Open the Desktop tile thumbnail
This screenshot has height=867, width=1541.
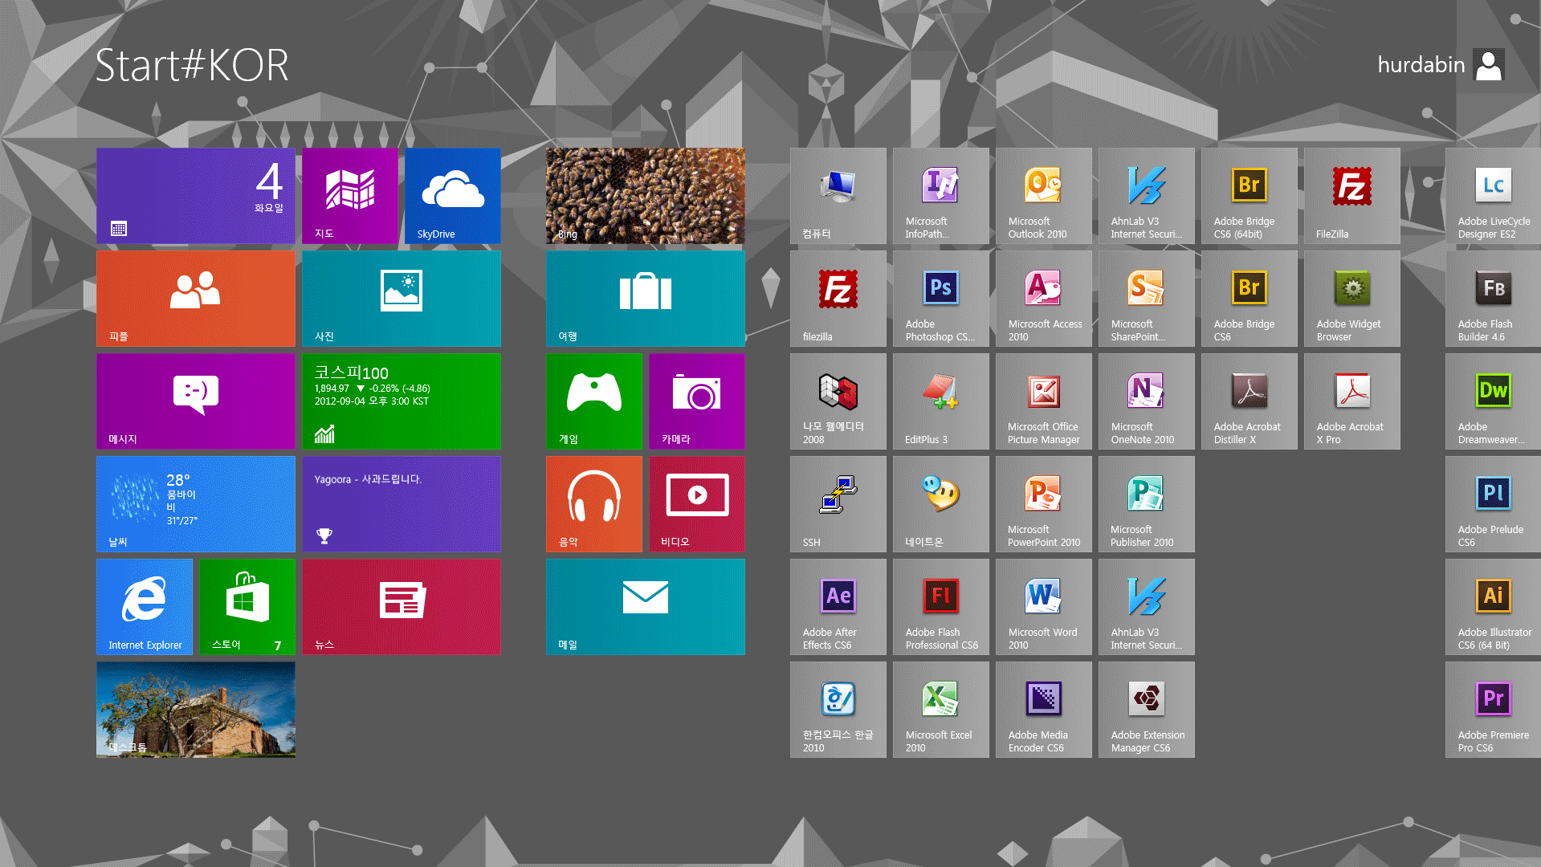195,709
